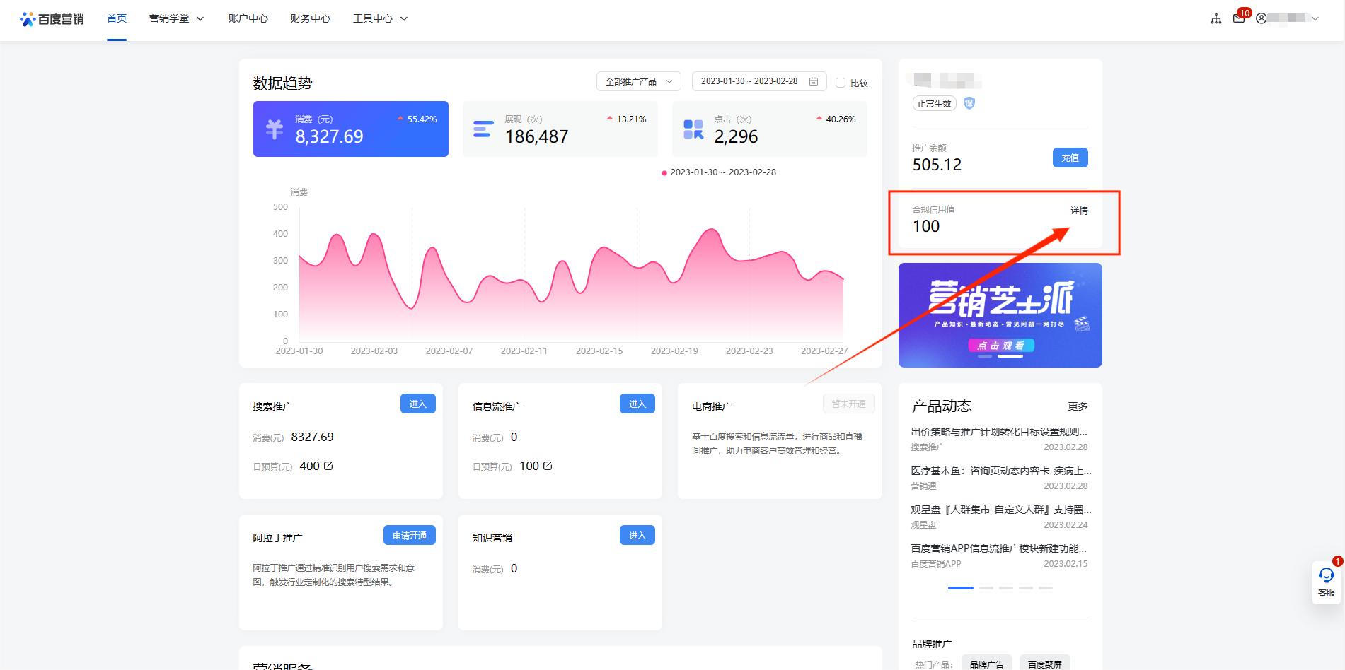Open the calendar icon in date range picker
The height and width of the screenshot is (670, 1345).
pyautogui.click(x=812, y=81)
